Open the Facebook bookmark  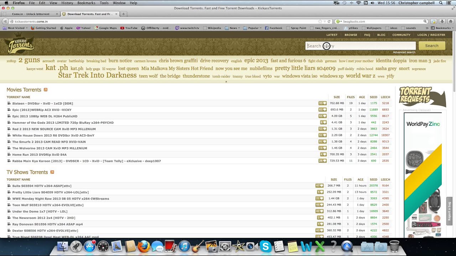click(273, 28)
